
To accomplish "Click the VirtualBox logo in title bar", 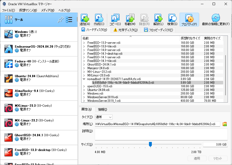I will tap(4, 4).
